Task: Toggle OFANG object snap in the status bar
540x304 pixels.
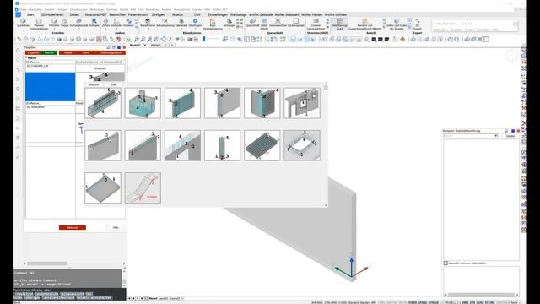Action: click(422, 302)
